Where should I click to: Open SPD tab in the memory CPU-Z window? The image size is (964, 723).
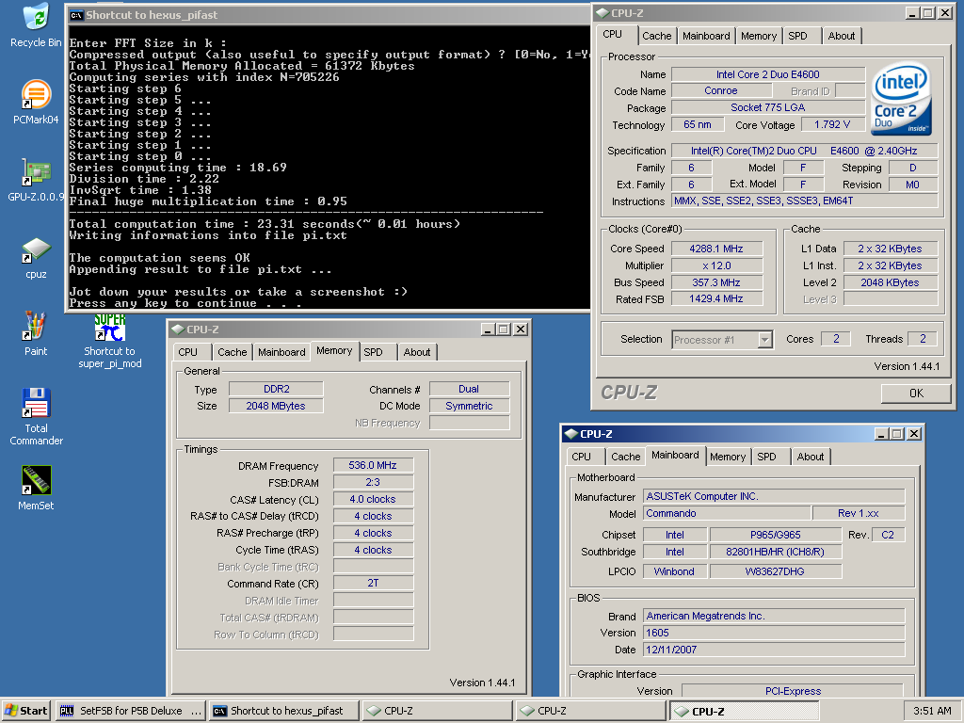pos(373,352)
